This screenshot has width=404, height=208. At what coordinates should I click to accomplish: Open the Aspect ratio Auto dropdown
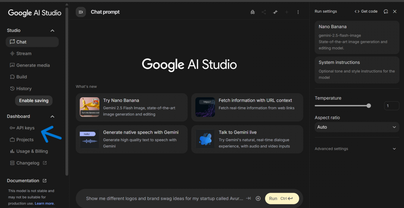click(x=357, y=127)
